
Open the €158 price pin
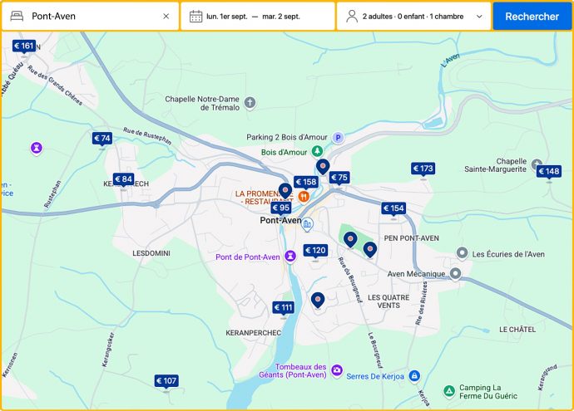coord(305,182)
